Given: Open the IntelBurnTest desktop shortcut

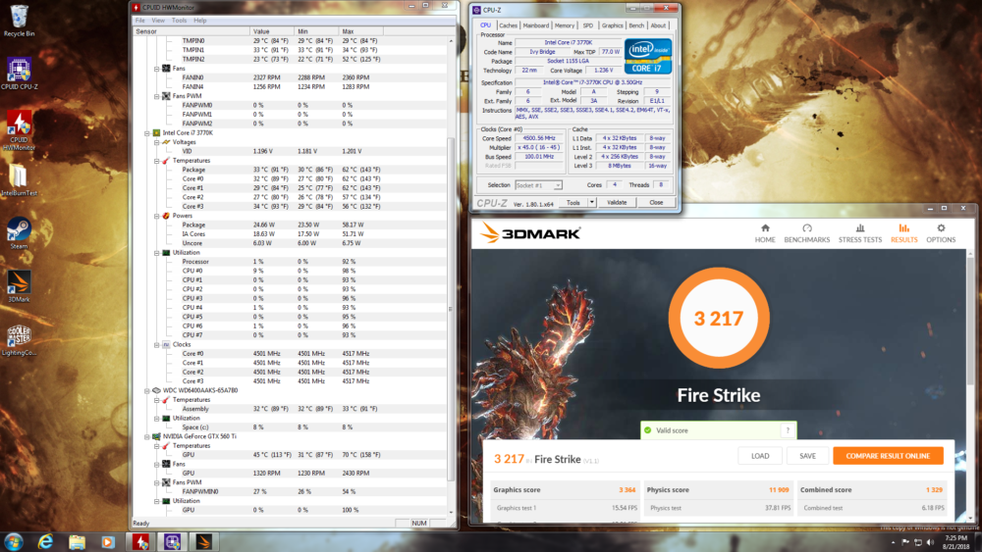Looking at the screenshot, I should click(19, 180).
